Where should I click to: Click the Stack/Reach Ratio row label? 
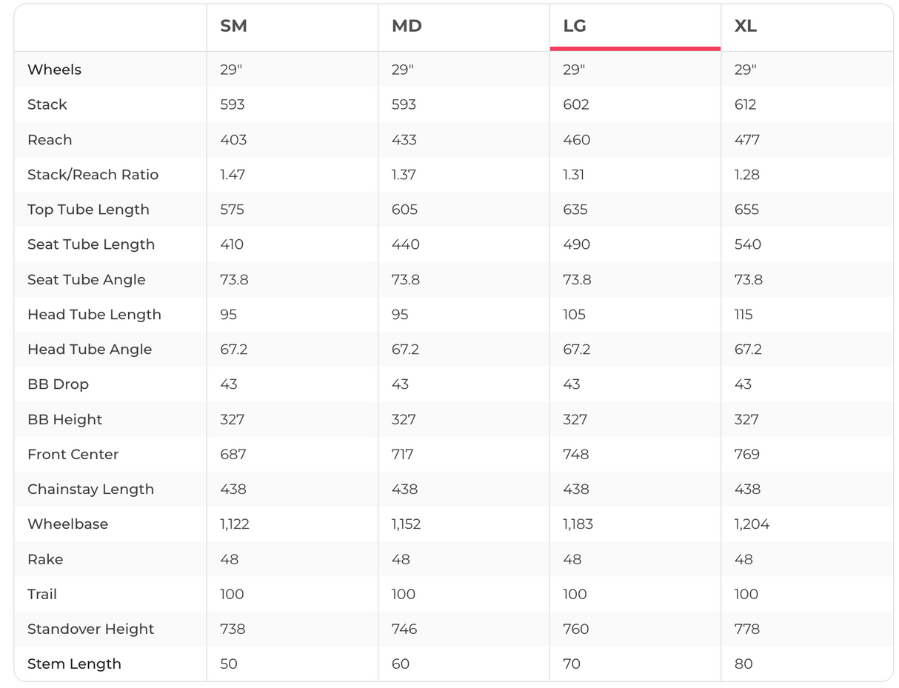tap(93, 175)
